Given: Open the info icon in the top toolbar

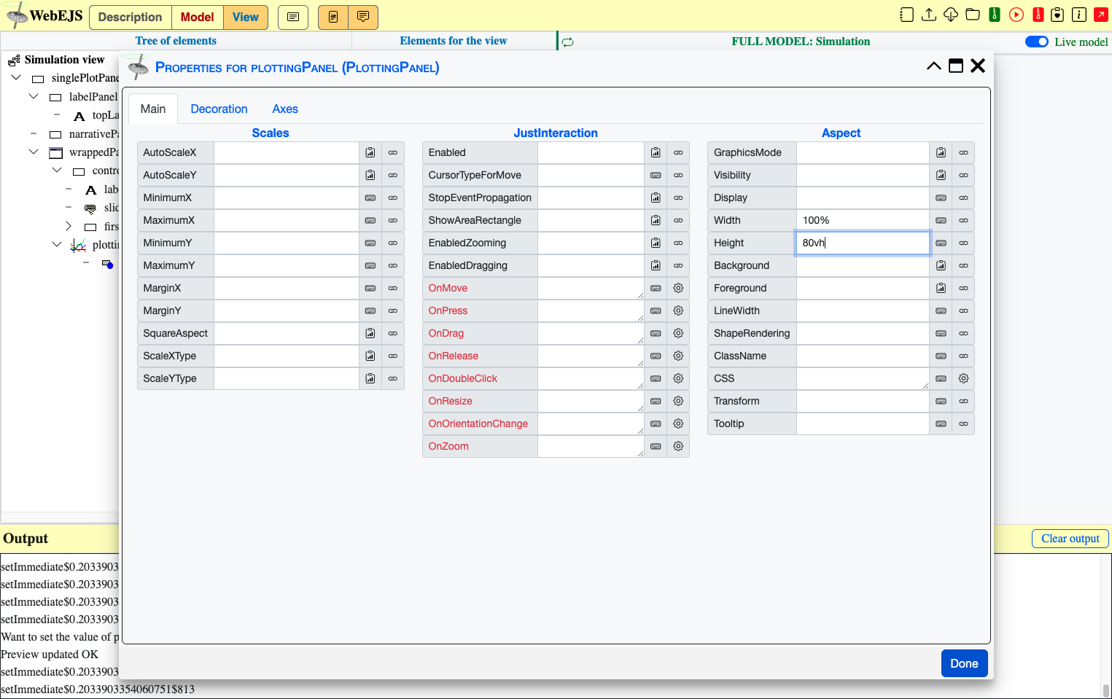Looking at the screenshot, I should [x=1079, y=15].
